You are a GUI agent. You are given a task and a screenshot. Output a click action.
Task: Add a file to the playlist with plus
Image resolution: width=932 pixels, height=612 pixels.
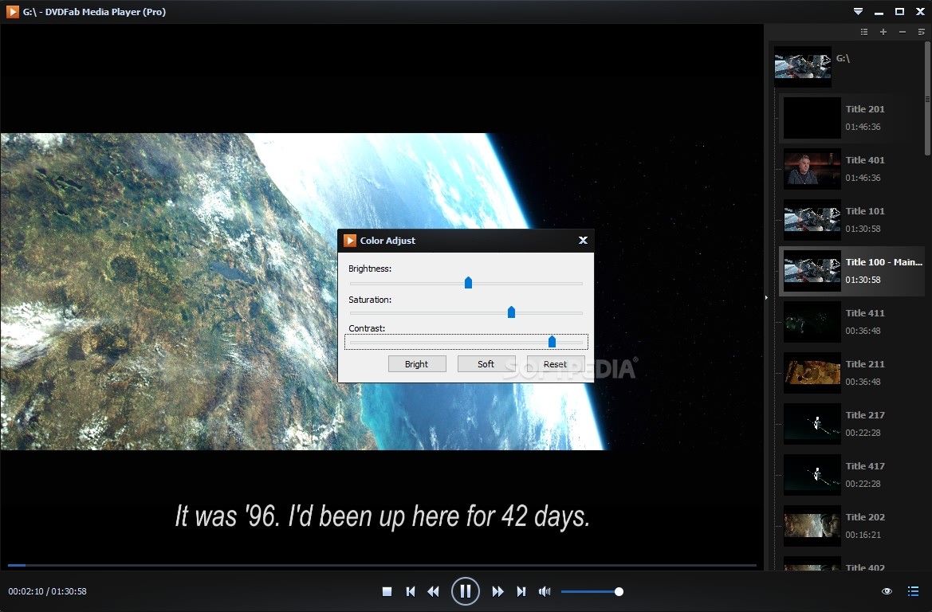(883, 32)
